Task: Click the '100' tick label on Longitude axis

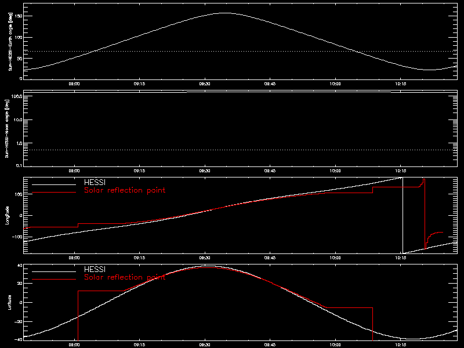Action: point(19,194)
